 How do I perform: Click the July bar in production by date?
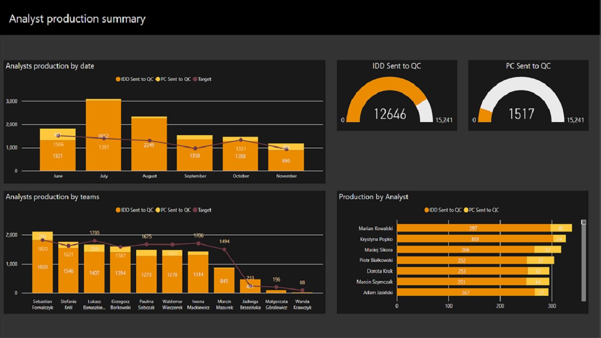point(103,135)
